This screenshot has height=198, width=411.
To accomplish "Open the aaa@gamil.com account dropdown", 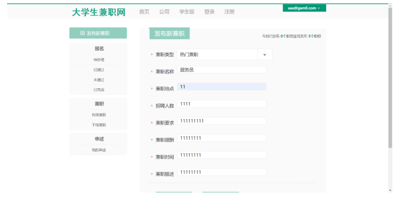I will coord(304,8).
